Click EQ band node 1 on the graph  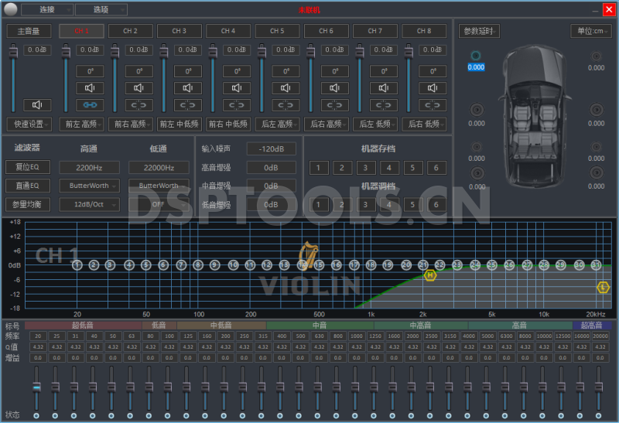coord(77,265)
